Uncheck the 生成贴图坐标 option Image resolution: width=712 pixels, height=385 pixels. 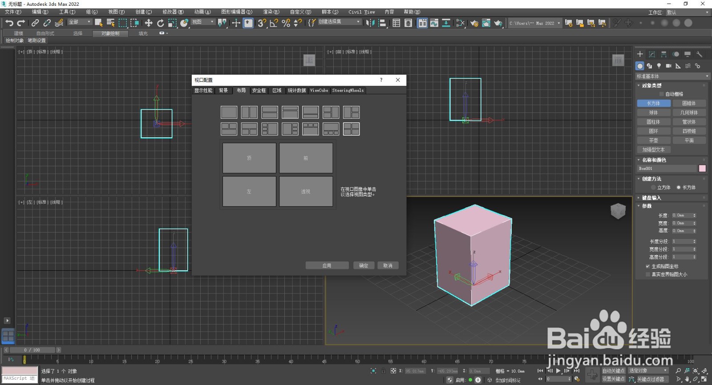648,266
